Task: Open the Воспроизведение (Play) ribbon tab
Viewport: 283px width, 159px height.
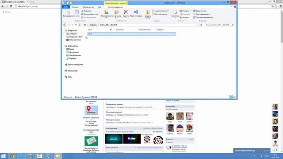Action: click(115, 7)
